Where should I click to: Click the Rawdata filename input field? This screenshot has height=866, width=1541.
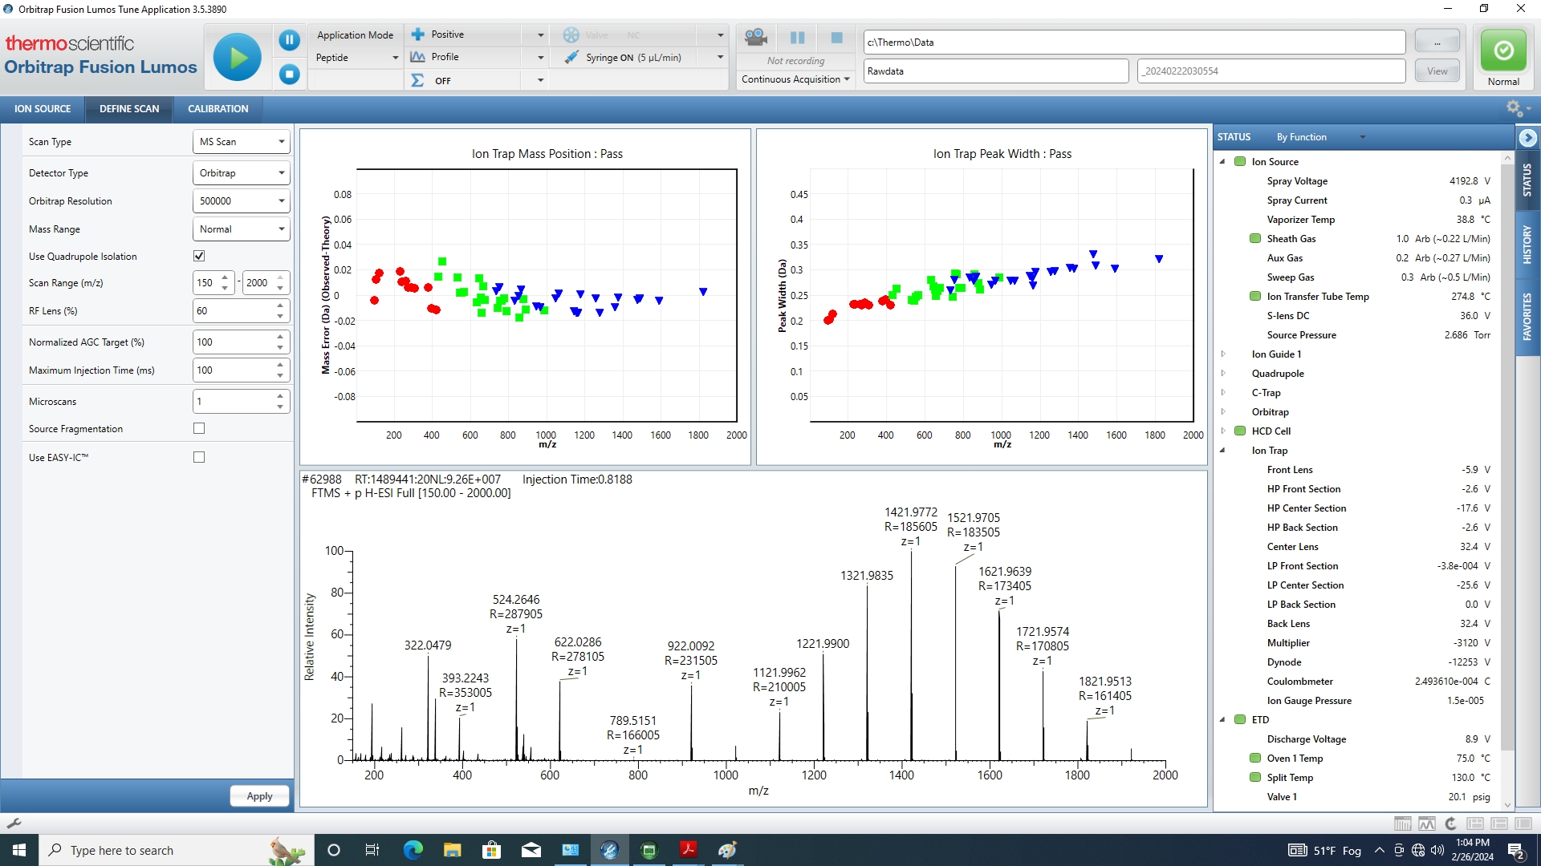pyautogui.click(x=995, y=71)
